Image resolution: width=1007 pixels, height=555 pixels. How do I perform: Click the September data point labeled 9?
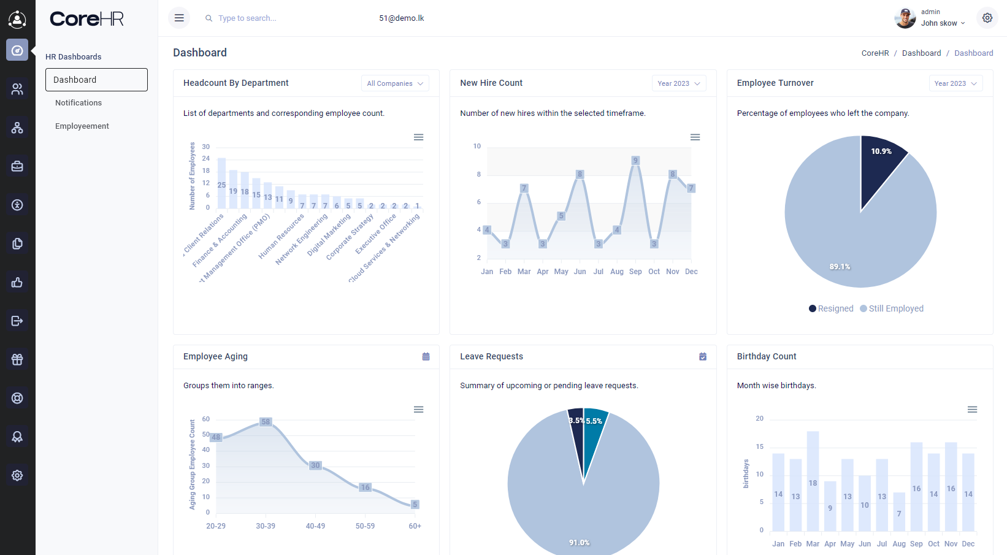(635, 161)
